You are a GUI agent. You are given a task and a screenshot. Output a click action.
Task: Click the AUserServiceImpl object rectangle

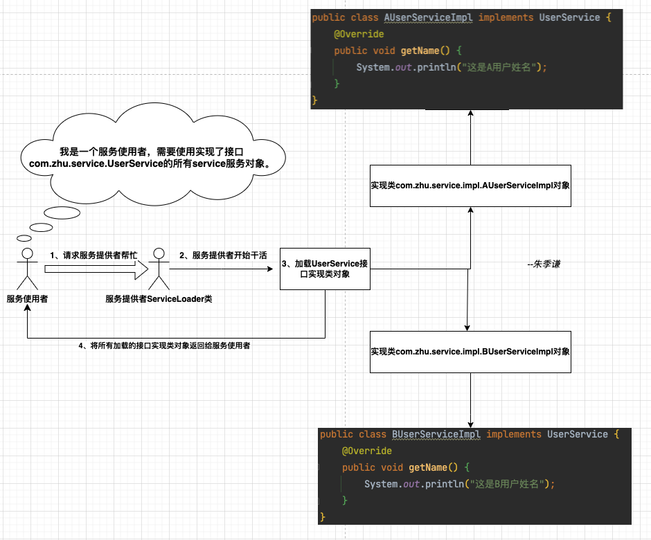point(470,185)
